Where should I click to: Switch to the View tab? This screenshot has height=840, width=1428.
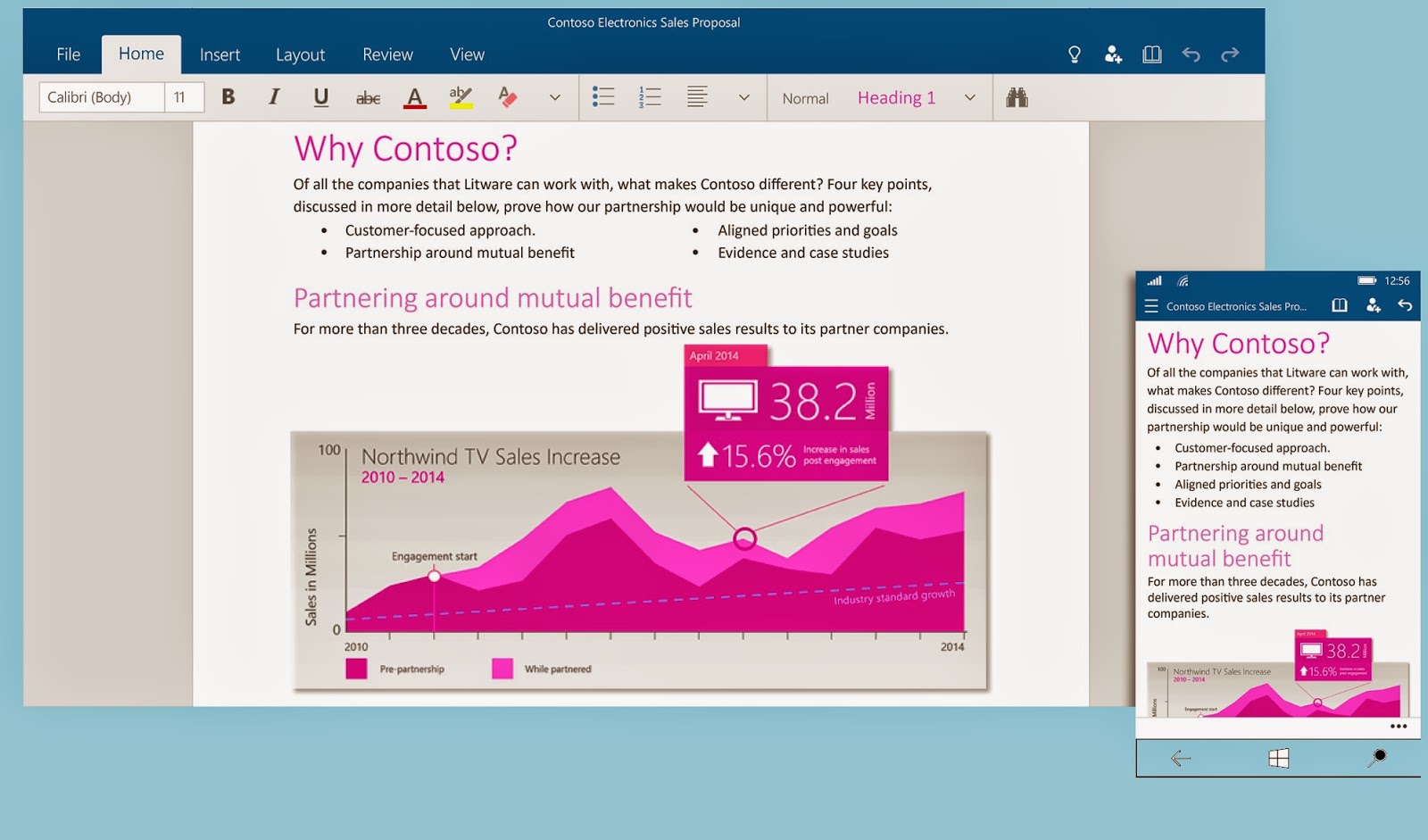click(467, 54)
